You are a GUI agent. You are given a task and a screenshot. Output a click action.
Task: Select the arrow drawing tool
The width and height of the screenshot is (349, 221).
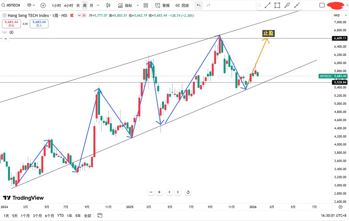point(287,5)
